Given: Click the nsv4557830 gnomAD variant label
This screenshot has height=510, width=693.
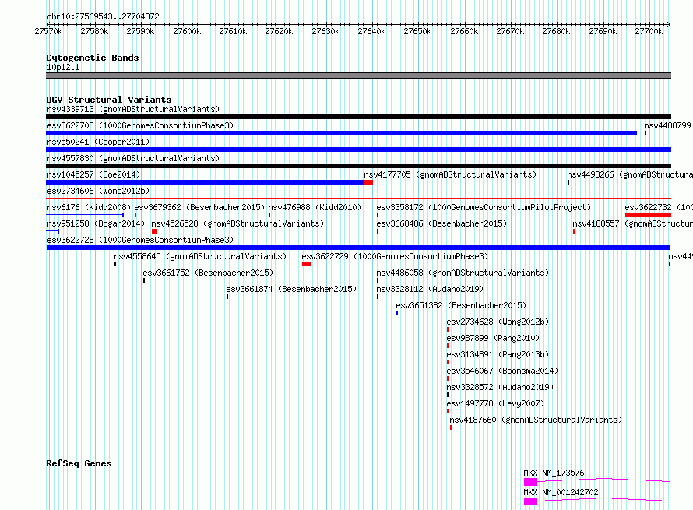Looking at the screenshot, I should pyautogui.click(x=133, y=158).
